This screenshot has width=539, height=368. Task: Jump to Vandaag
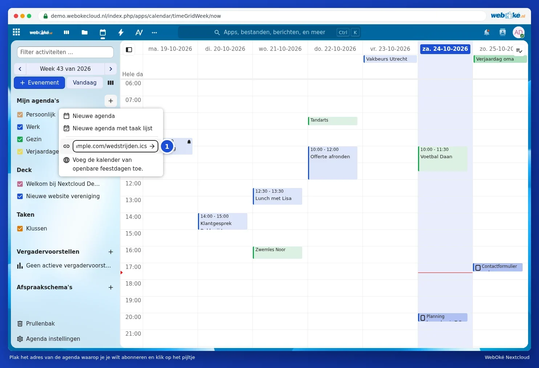85,83
